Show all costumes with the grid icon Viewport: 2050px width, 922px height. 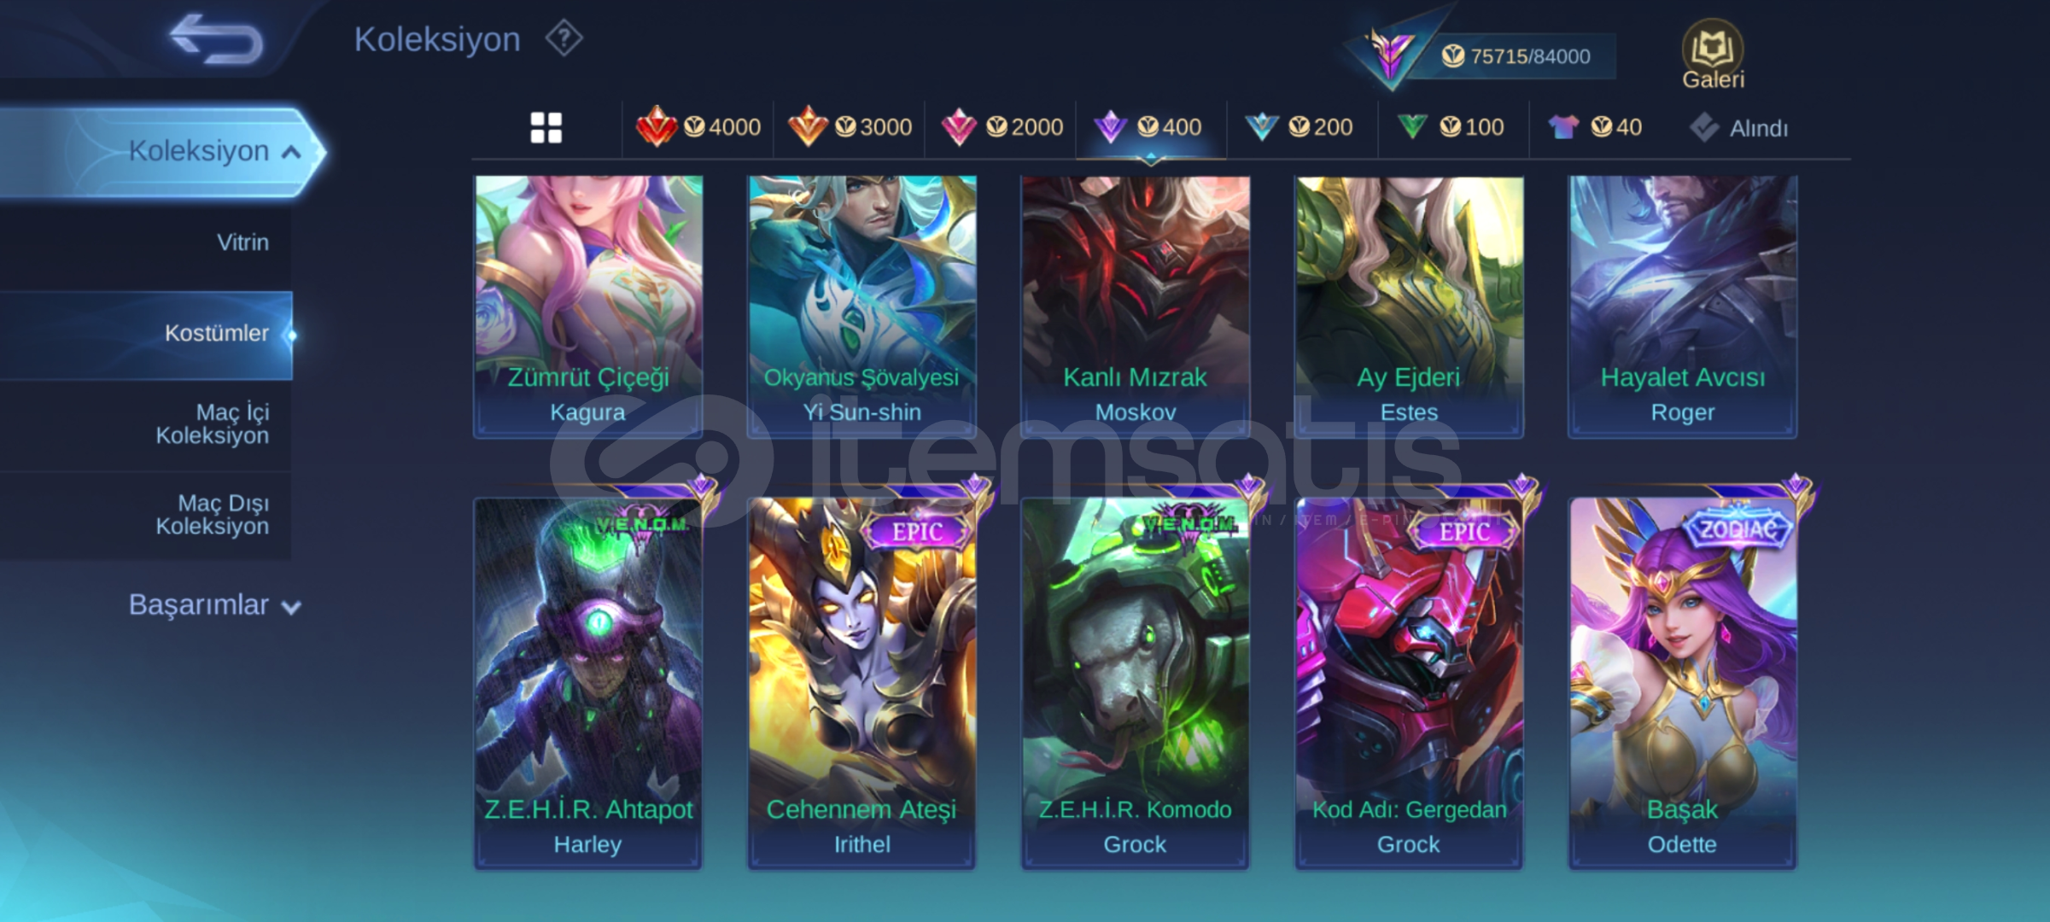click(546, 128)
